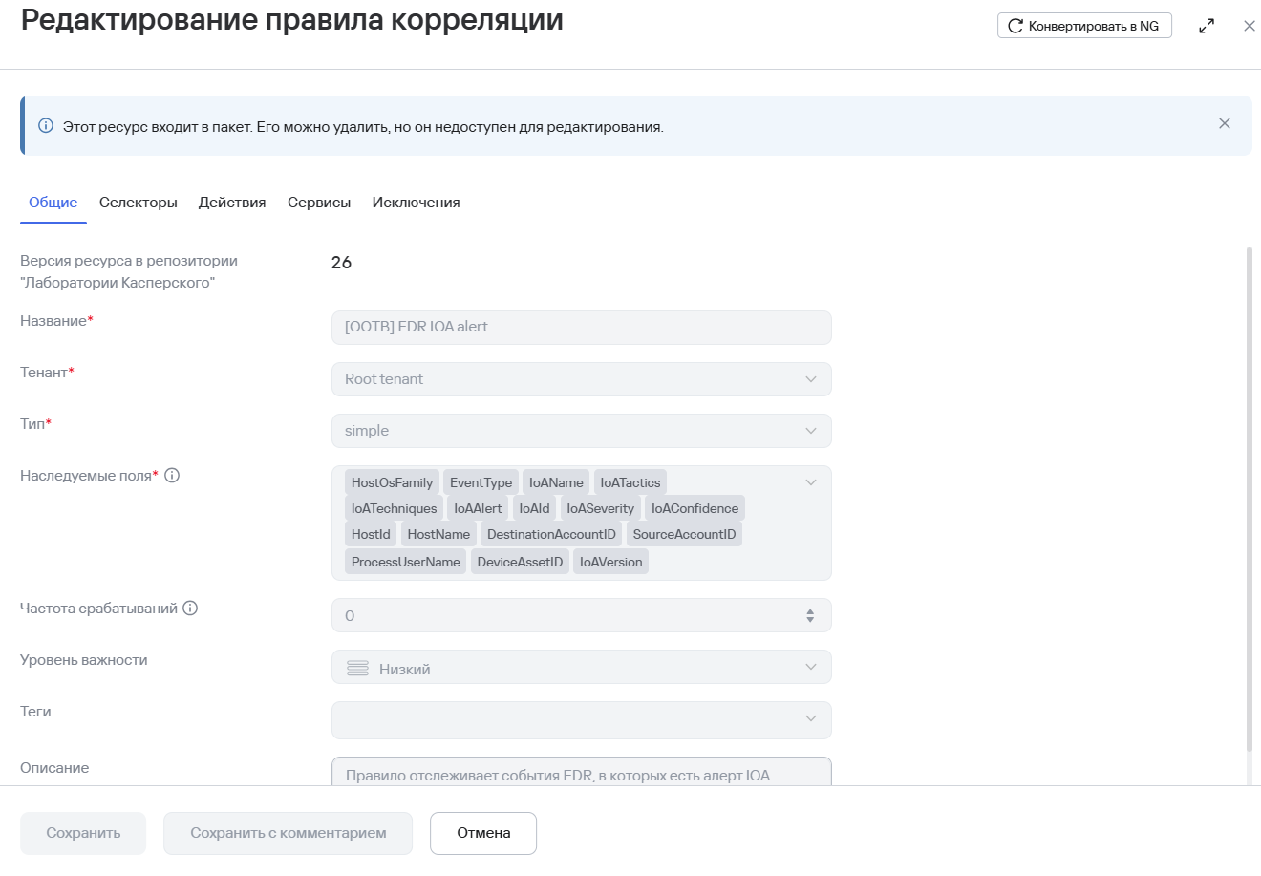The height and width of the screenshot is (876, 1261).
Task: Click the EventType field tag
Action: pyautogui.click(x=481, y=482)
